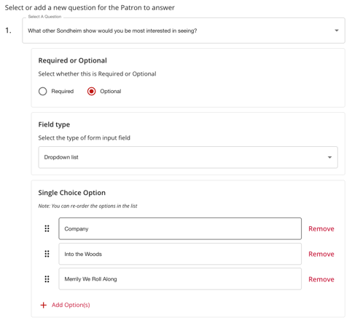Screen dimensions: 352x320
Task: Click the arrow icon on Dropdown list field
Action: [329, 157]
